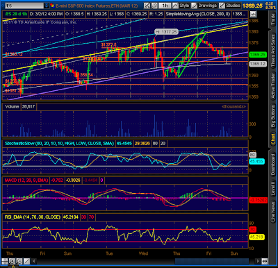Image resolution: width=278 pixels, height=268 pixels.
Task: Click the symbol entry field
Action: coord(24,6)
